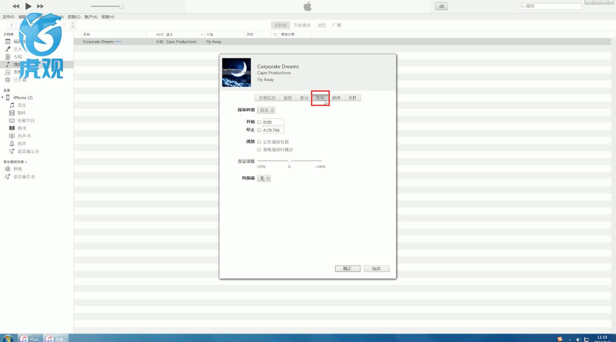Screen dimensions: 616x342
Task: Select the 广播 Radio tab
Action: (x=337, y=25)
